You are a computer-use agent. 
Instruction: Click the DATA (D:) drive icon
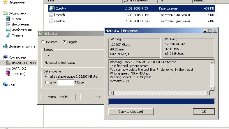(8, 69)
